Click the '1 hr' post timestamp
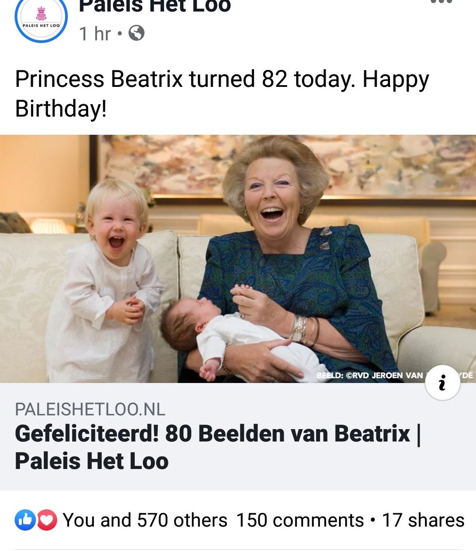The image size is (476, 551). point(95,34)
